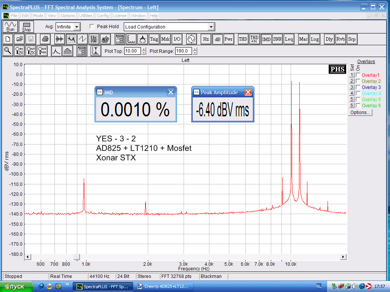The height and width of the screenshot is (292, 390).
Task: Expand the Load Configuration dropdown
Action: [x=211, y=27]
